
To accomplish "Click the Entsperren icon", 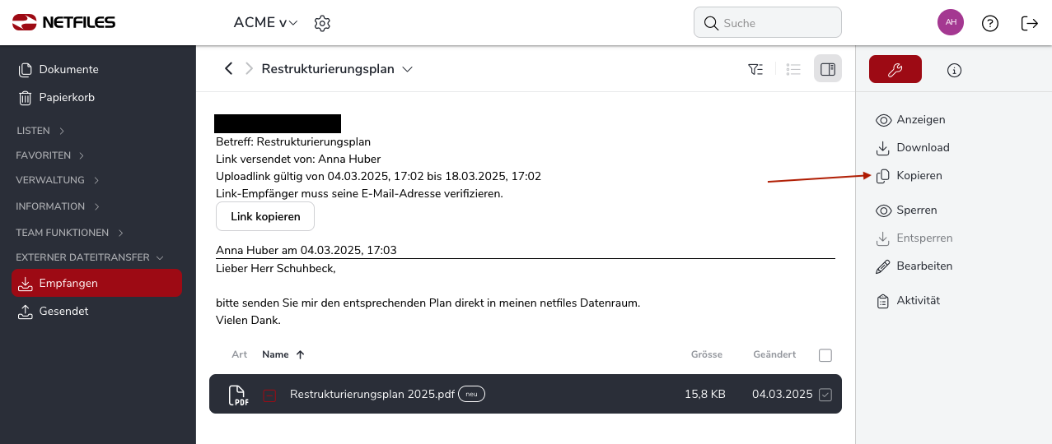I will (882, 238).
